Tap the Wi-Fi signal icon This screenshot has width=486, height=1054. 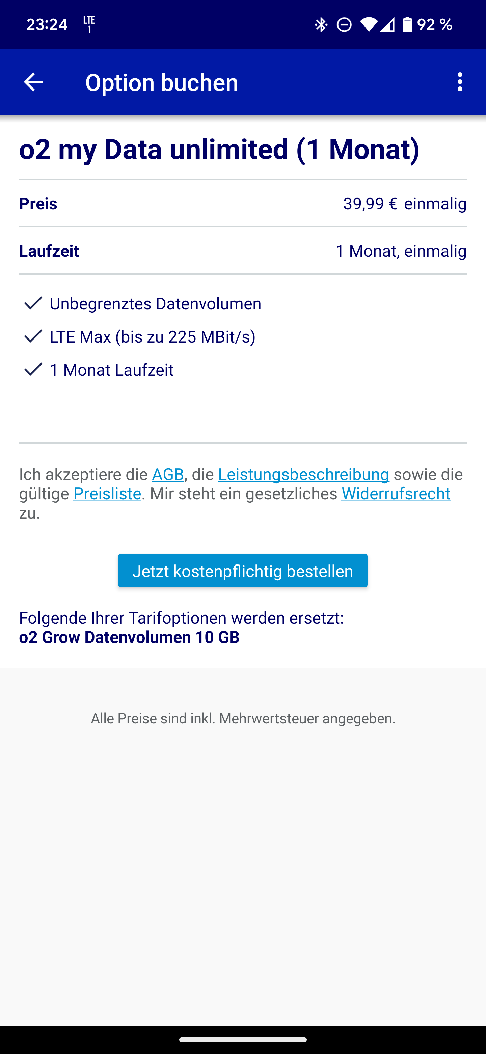click(369, 25)
